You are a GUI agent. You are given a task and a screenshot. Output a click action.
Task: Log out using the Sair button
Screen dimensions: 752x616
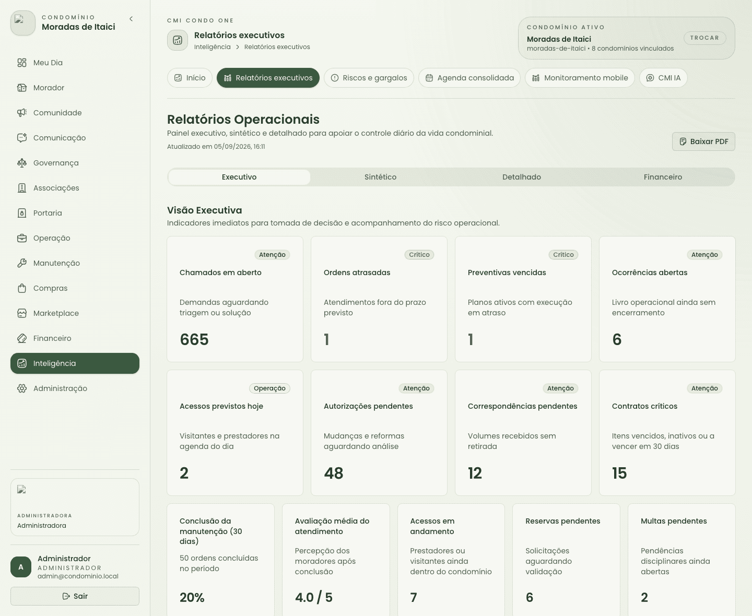[x=75, y=596]
